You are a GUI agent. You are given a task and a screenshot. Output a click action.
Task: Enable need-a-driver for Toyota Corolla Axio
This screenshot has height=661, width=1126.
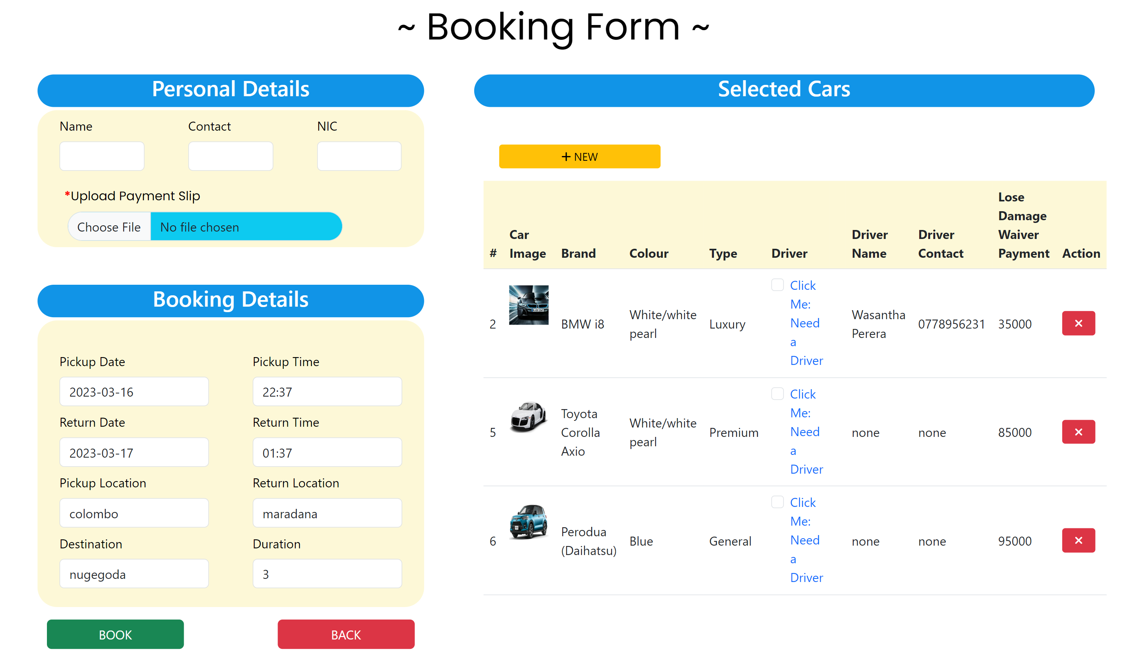pos(777,394)
